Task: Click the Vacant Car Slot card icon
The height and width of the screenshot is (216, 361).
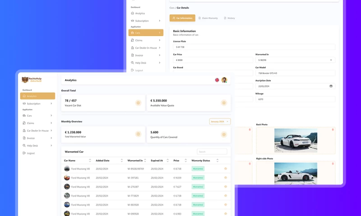Action: point(138,103)
